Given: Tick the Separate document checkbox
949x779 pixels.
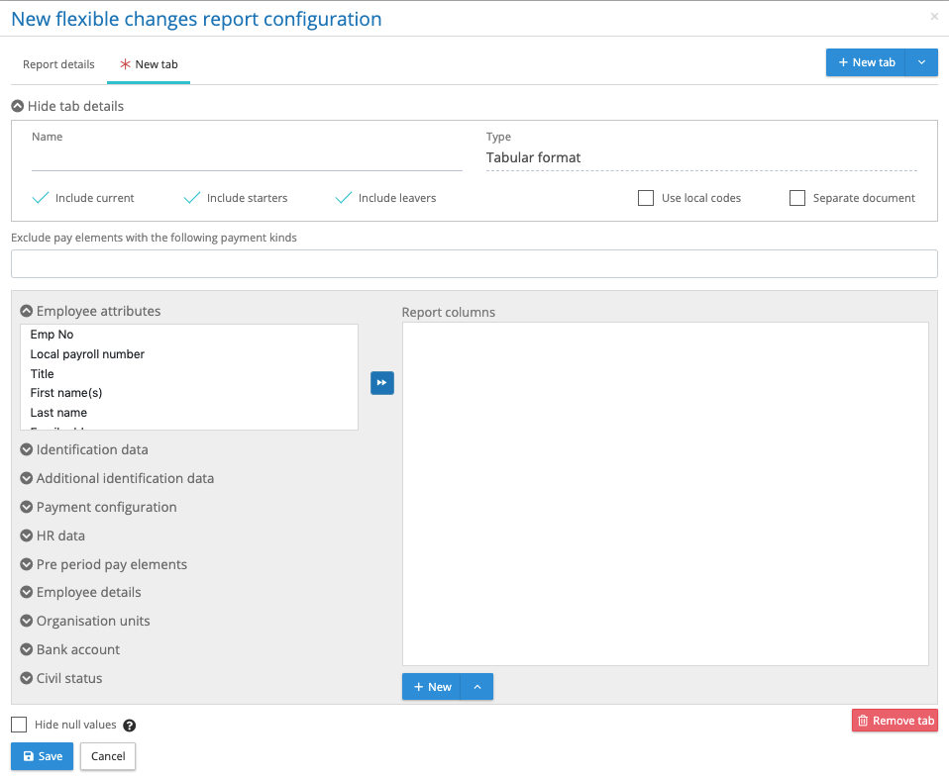Looking at the screenshot, I should [x=797, y=198].
